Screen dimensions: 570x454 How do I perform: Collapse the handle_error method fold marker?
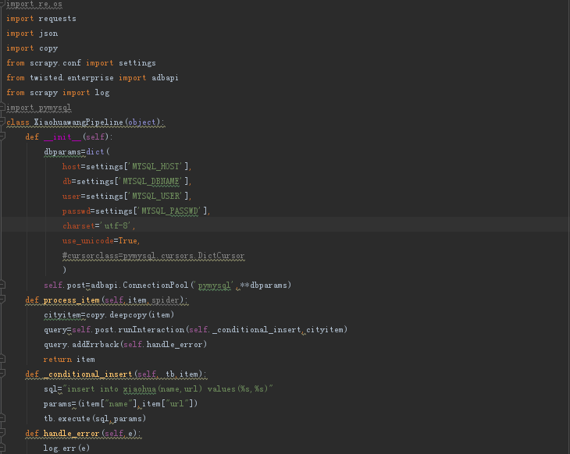(2, 433)
